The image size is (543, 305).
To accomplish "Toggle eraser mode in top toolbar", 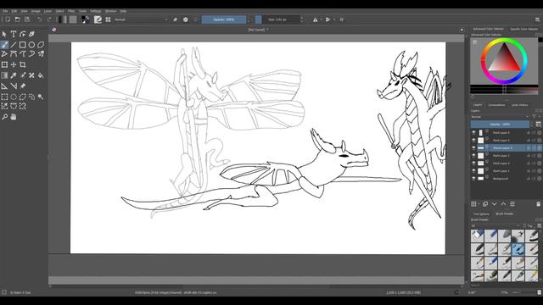I will (x=176, y=19).
